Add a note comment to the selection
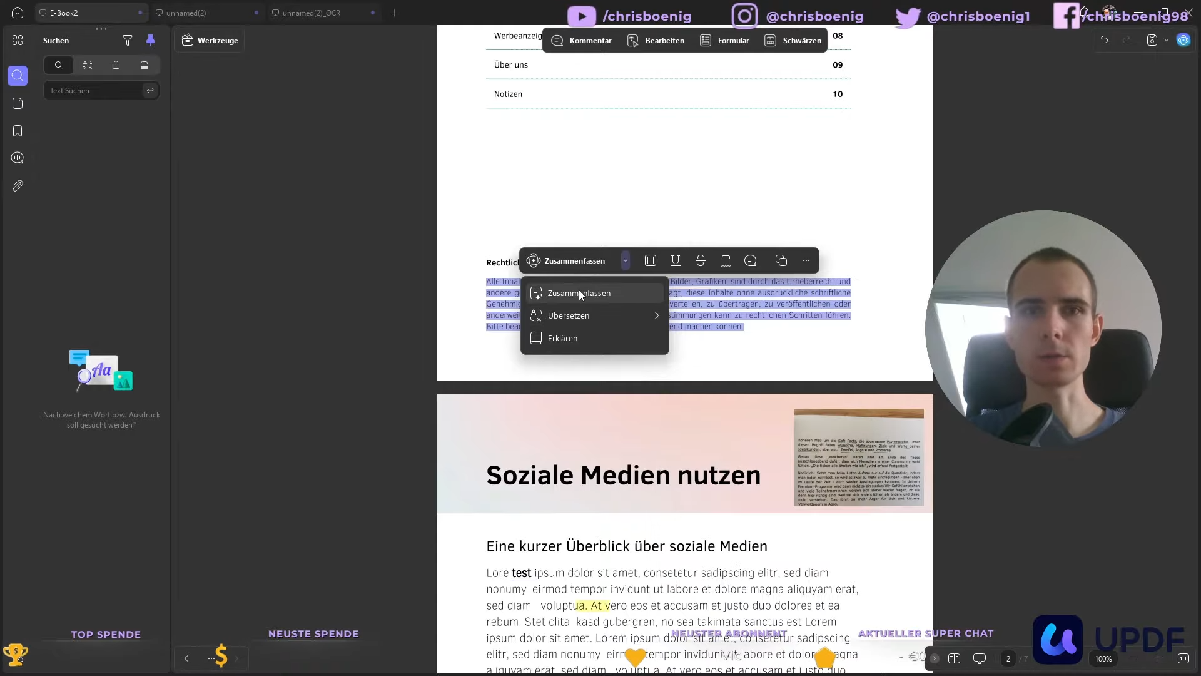The height and width of the screenshot is (676, 1201). (x=751, y=260)
